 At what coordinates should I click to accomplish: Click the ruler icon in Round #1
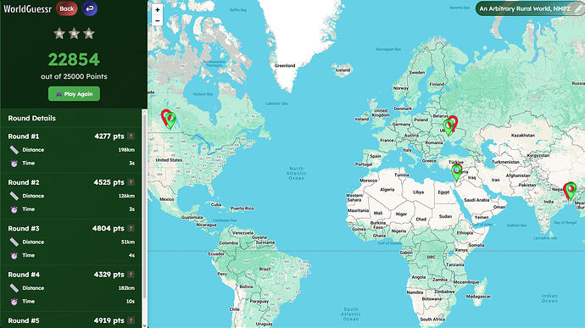click(14, 150)
